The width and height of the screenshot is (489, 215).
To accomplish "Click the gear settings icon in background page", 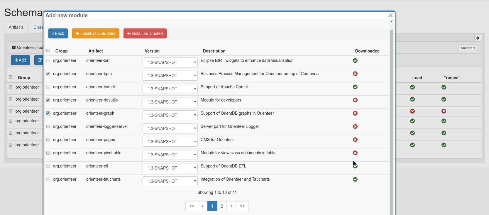I will point(478,38).
